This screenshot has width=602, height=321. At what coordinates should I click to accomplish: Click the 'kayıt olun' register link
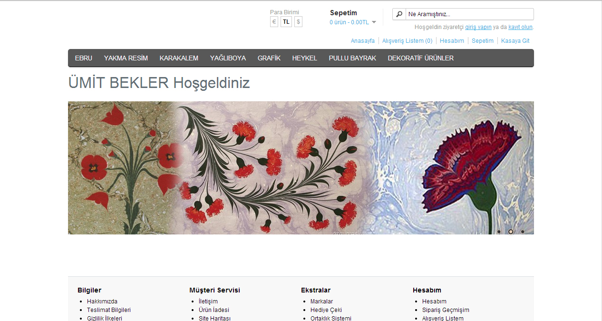tap(520, 27)
